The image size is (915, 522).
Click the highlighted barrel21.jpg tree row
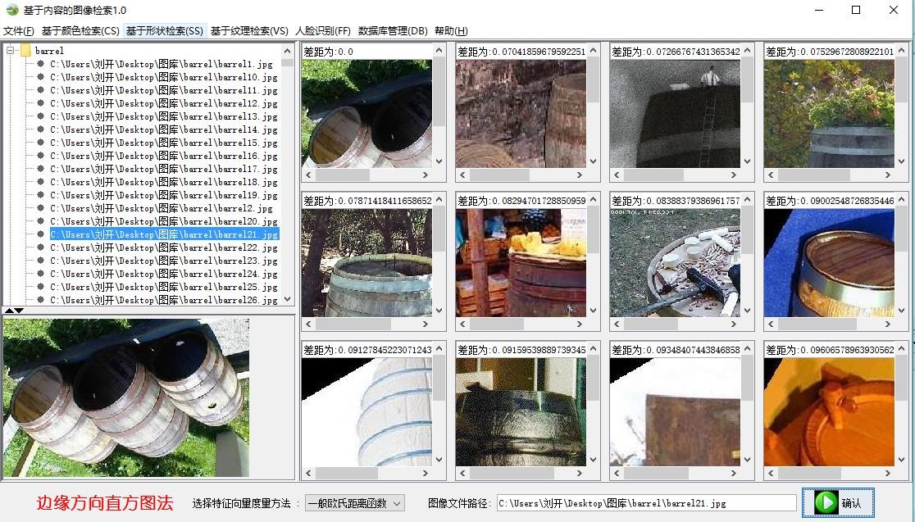point(163,234)
